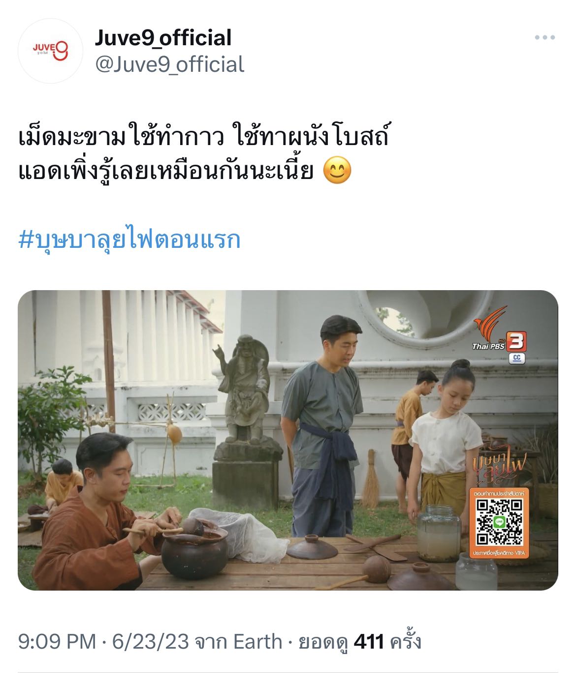Click the green LINE icon inside QR code
Image resolution: width=576 pixels, height=686 pixels.
click(x=499, y=522)
